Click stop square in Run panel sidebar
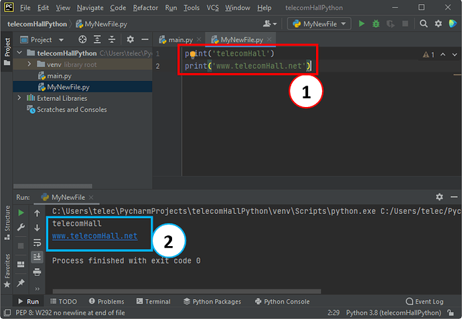The height and width of the screenshot is (319, 462). (x=21, y=245)
